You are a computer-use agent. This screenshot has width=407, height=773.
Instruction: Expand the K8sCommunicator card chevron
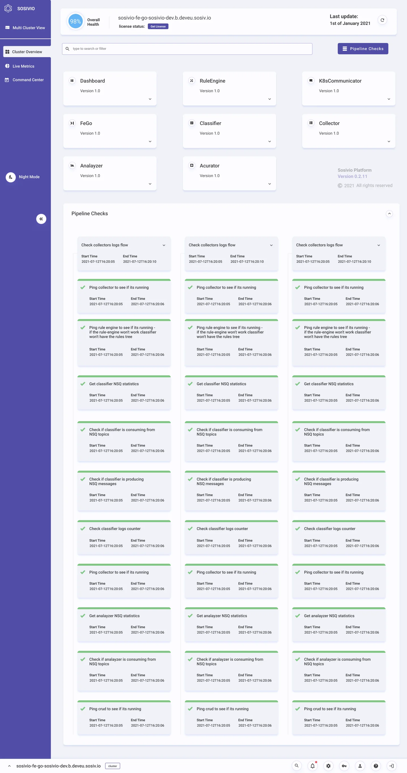tap(389, 99)
